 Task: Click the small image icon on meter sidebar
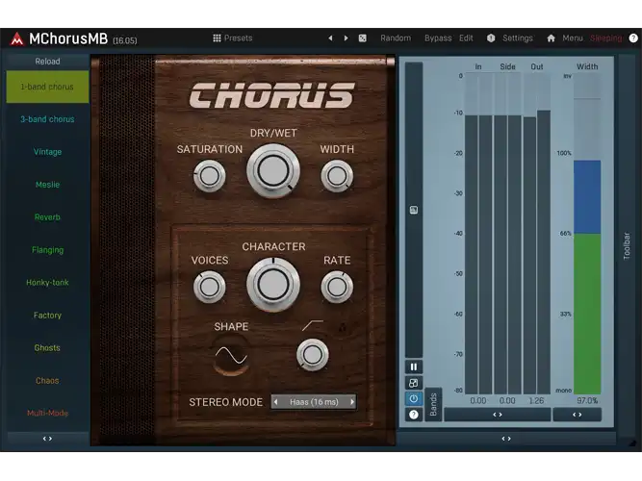point(414,210)
